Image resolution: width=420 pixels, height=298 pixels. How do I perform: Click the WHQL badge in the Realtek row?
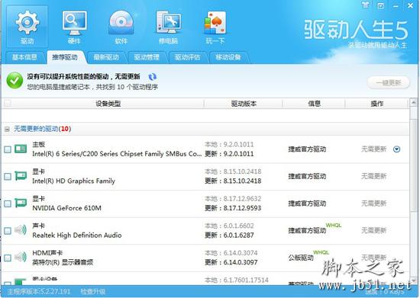pos(334,226)
